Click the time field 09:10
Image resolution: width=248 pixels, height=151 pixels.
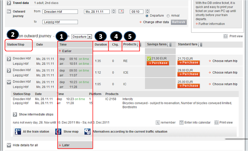tap(136, 12)
